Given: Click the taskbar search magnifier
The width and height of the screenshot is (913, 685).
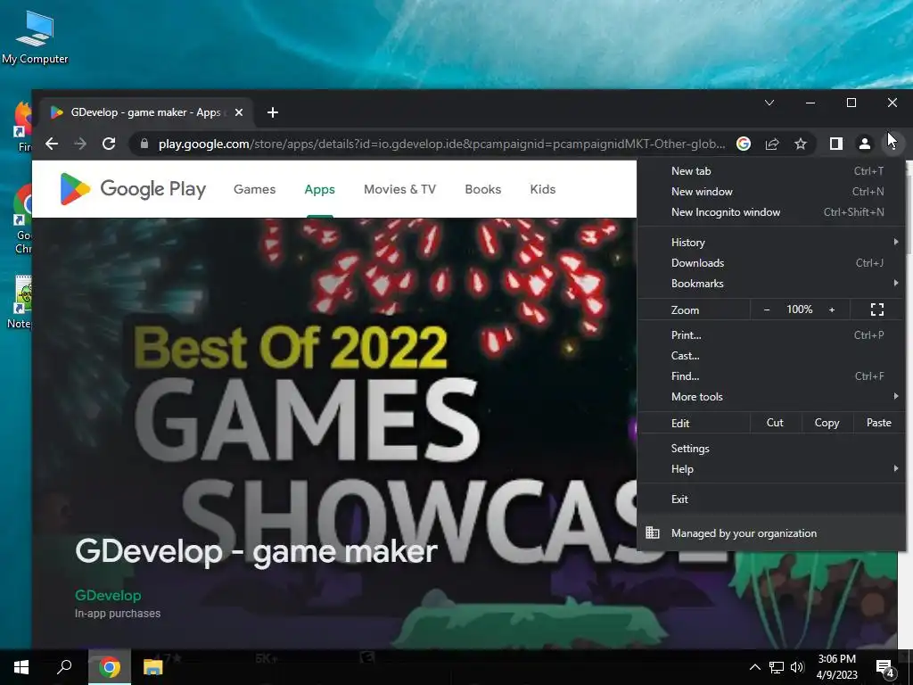Looking at the screenshot, I should 64,667.
